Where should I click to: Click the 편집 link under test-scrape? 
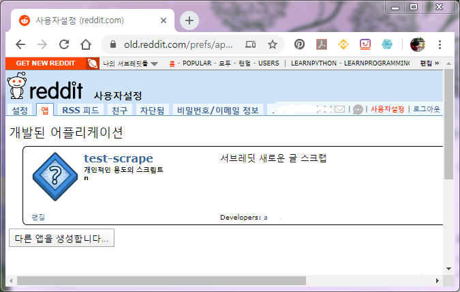38,218
